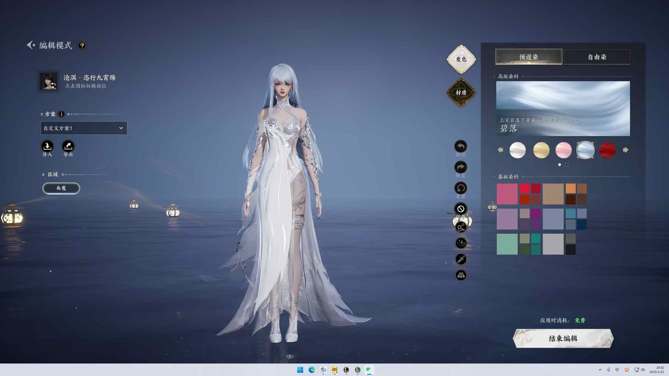Pick the olive basic dye swatch
Viewport: 669px width, 376px height.
pyautogui.click(x=525, y=238)
